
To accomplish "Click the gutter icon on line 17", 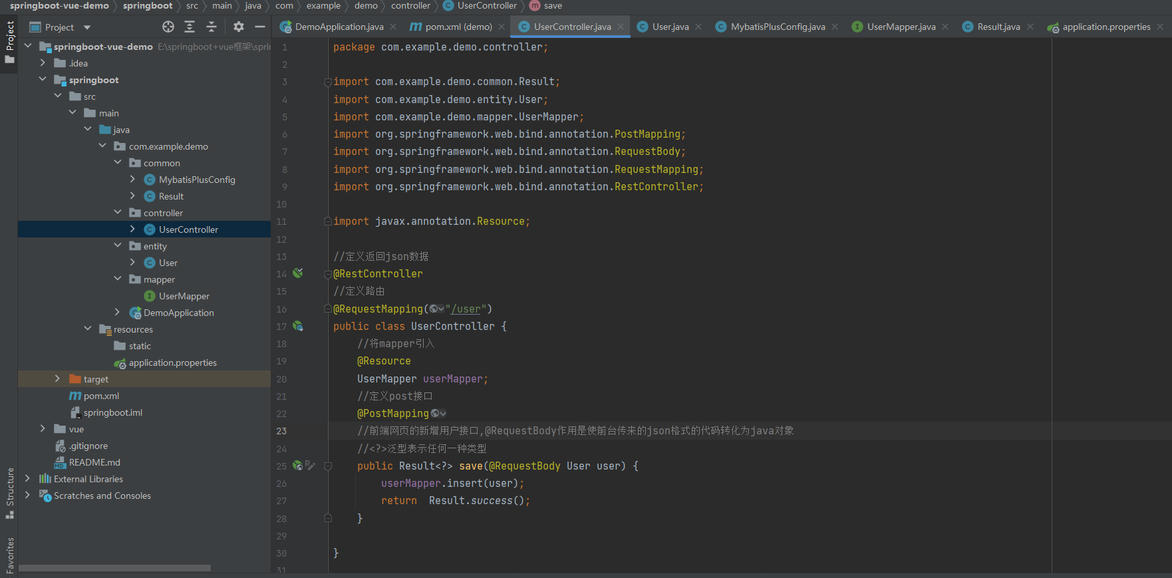I will click(298, 326).
